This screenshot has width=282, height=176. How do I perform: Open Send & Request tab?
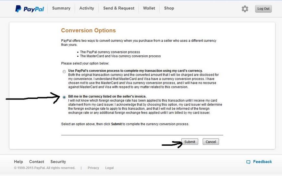coord(119,8)
